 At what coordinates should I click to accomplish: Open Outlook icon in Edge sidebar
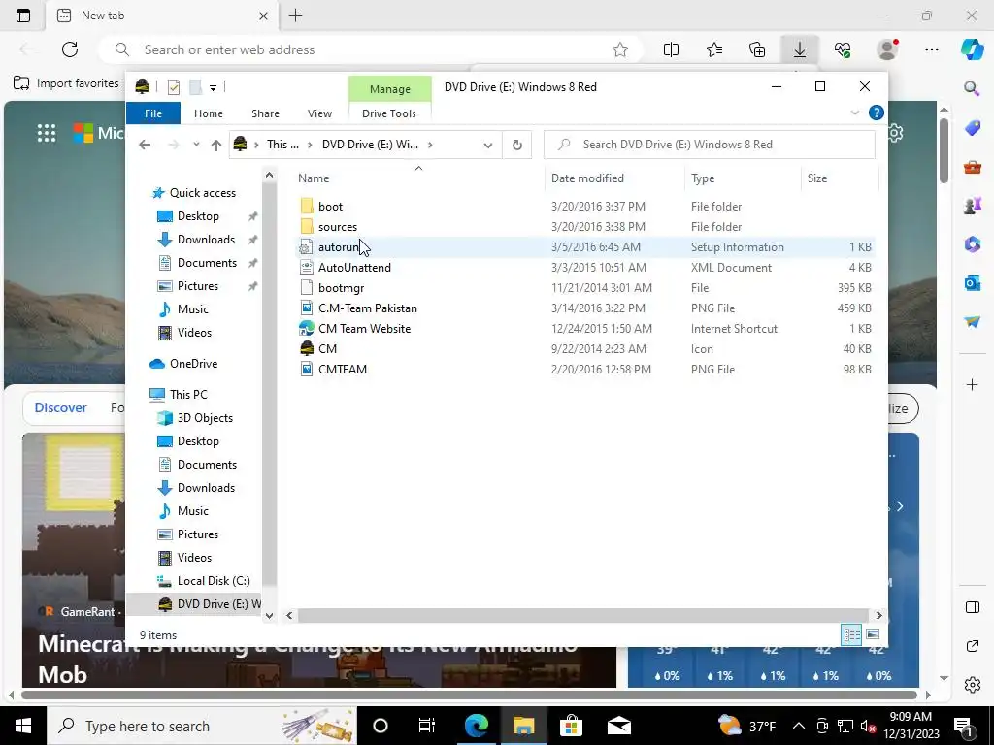click(x=972, y=282)
